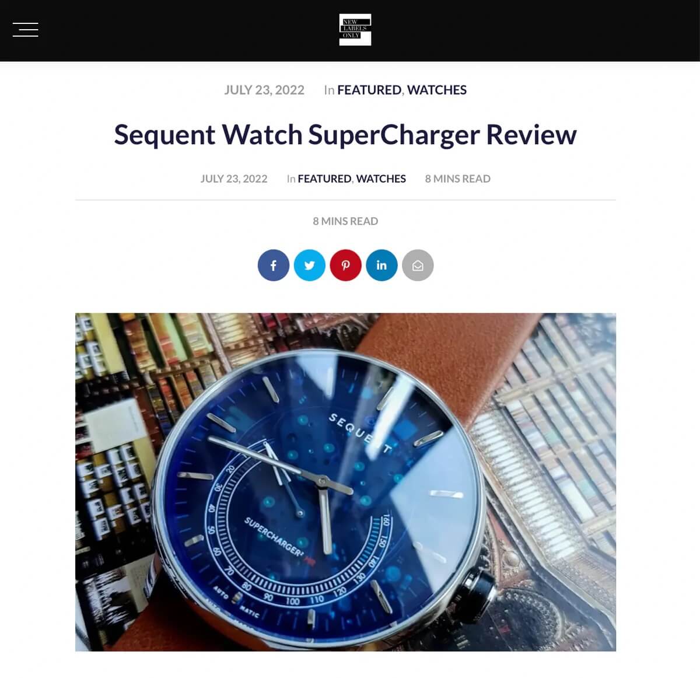
Task: Click the 8 MINS READ label beside categories
Action: tap(458, 179)
